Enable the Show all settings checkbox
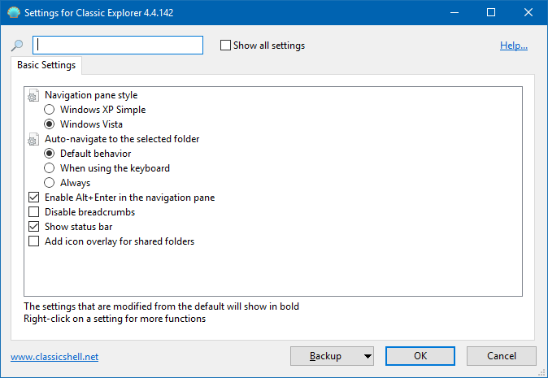Screen dimensions: 548x378 click(x=226, y=46)
